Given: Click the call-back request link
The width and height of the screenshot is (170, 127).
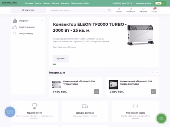Looking at the screenshot, I should (143, 3).
